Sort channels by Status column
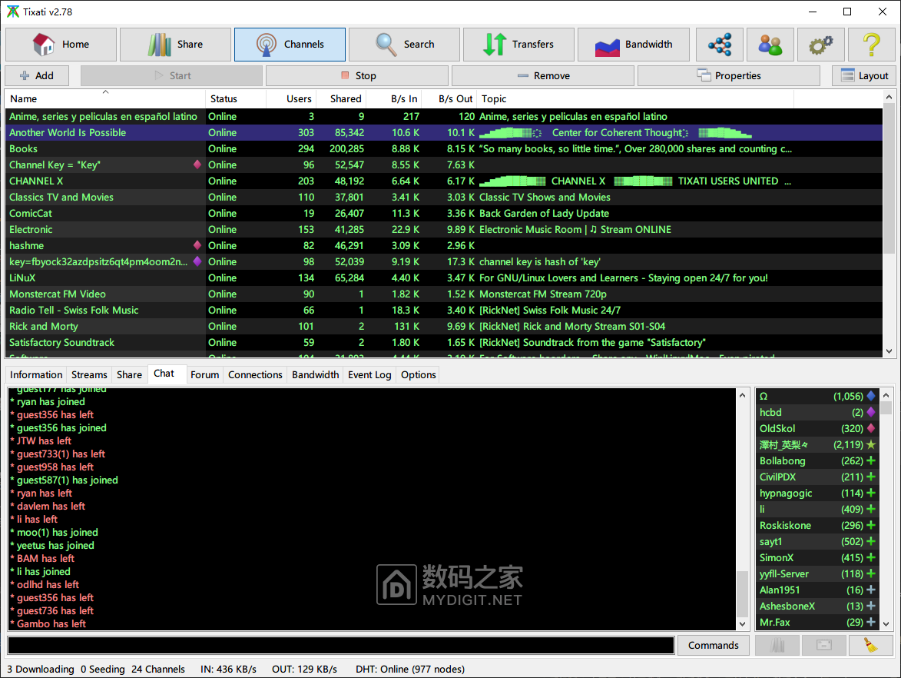Image resolution: width=901 pixels, height=678 pixels. (x=236, y=98)
